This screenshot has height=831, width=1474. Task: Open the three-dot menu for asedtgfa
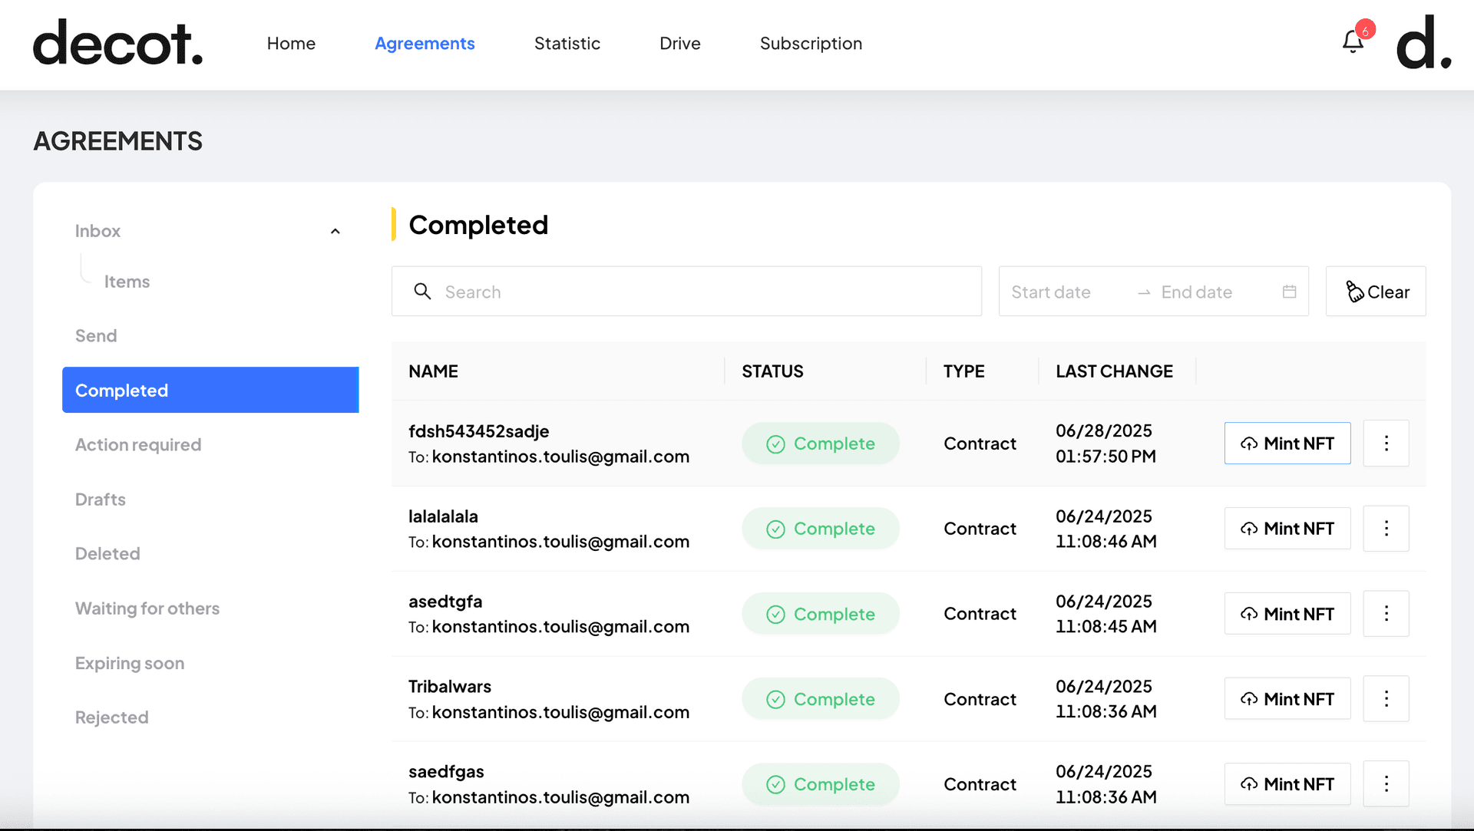1386,614
